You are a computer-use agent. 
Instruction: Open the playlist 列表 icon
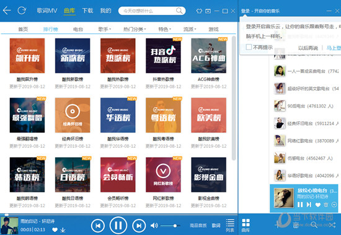click(230, 225)
